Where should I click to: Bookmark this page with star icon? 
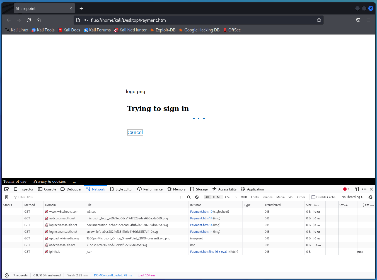319,20
